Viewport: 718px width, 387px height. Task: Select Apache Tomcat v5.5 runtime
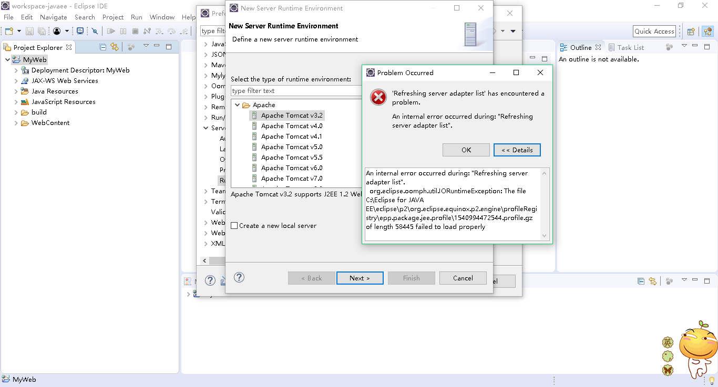pos(292,157)
